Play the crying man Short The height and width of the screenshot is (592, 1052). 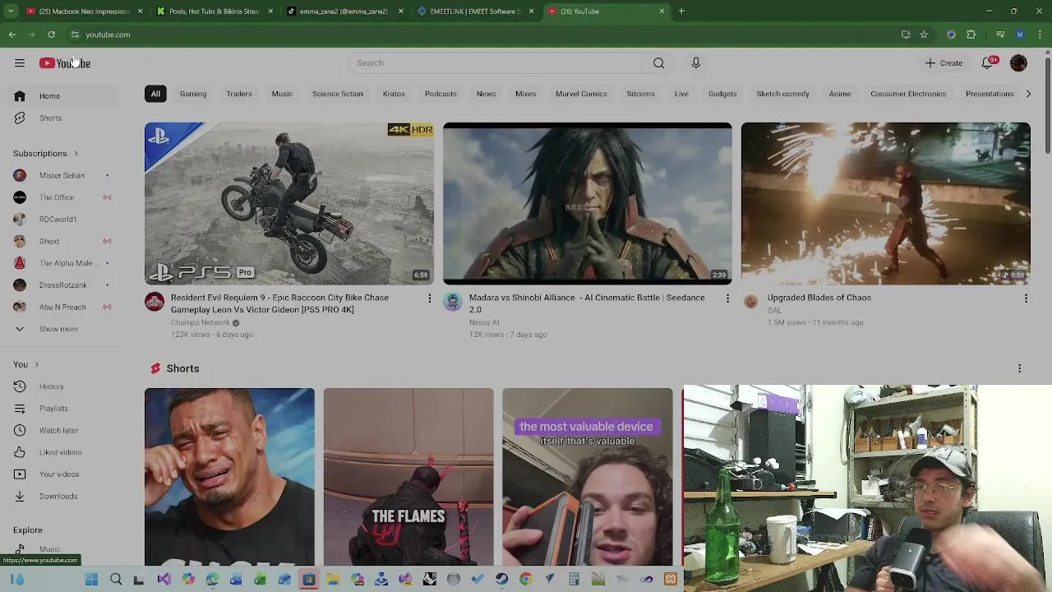tap(229, 477)
